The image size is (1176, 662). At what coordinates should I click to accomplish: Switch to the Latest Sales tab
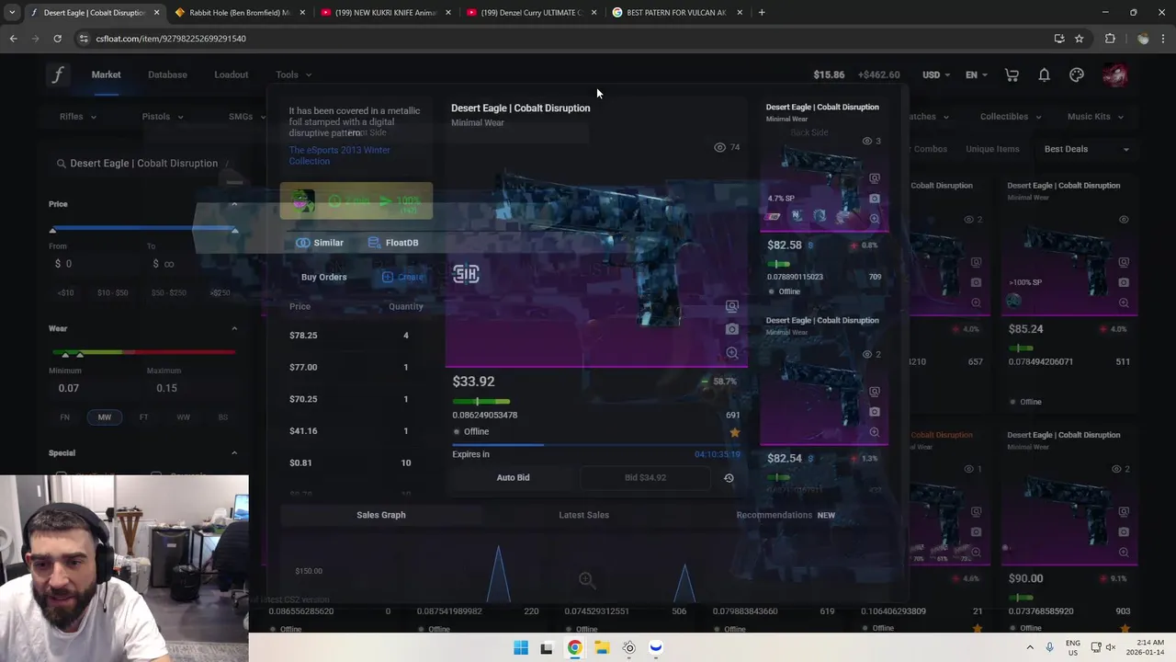point(583,516)
